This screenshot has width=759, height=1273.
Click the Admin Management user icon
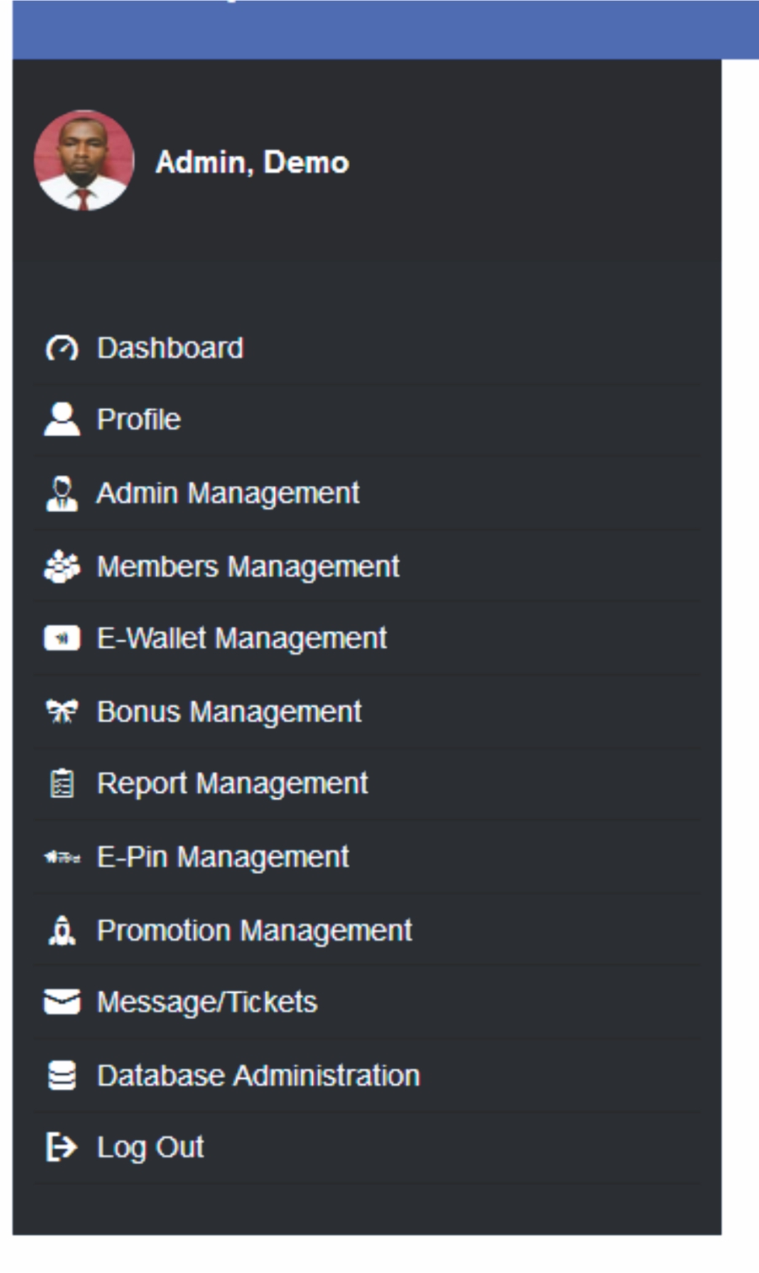pyautogui.click(x=62, y=494)
